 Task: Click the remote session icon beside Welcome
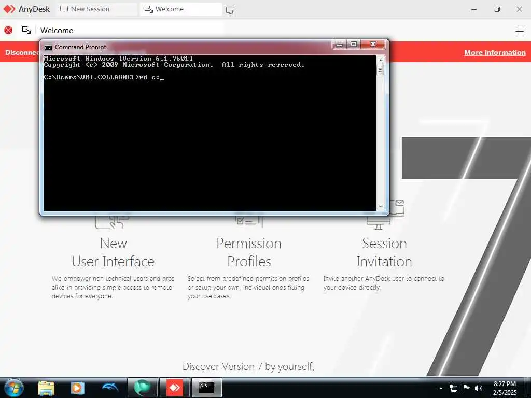pos(26,30)
